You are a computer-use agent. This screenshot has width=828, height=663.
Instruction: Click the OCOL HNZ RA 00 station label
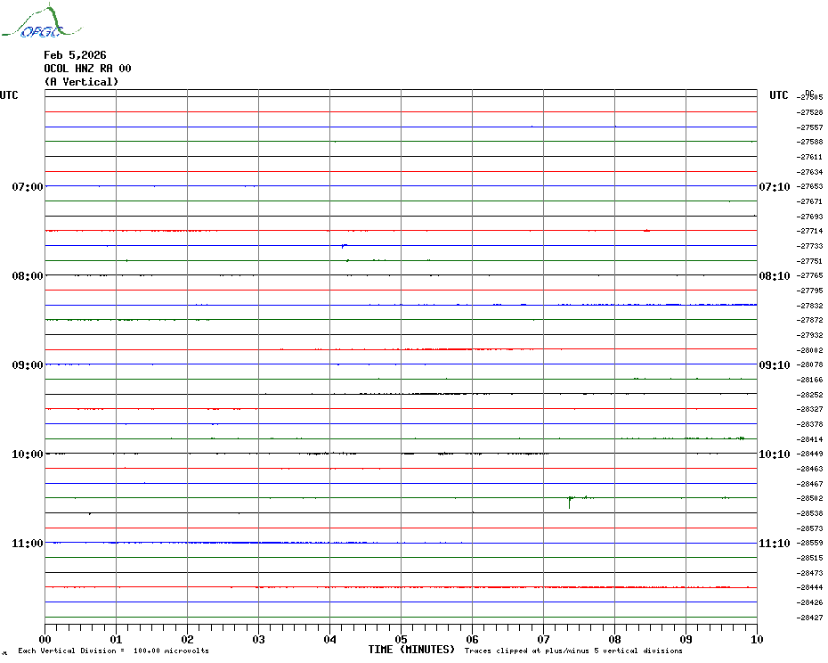pos(87,69)
